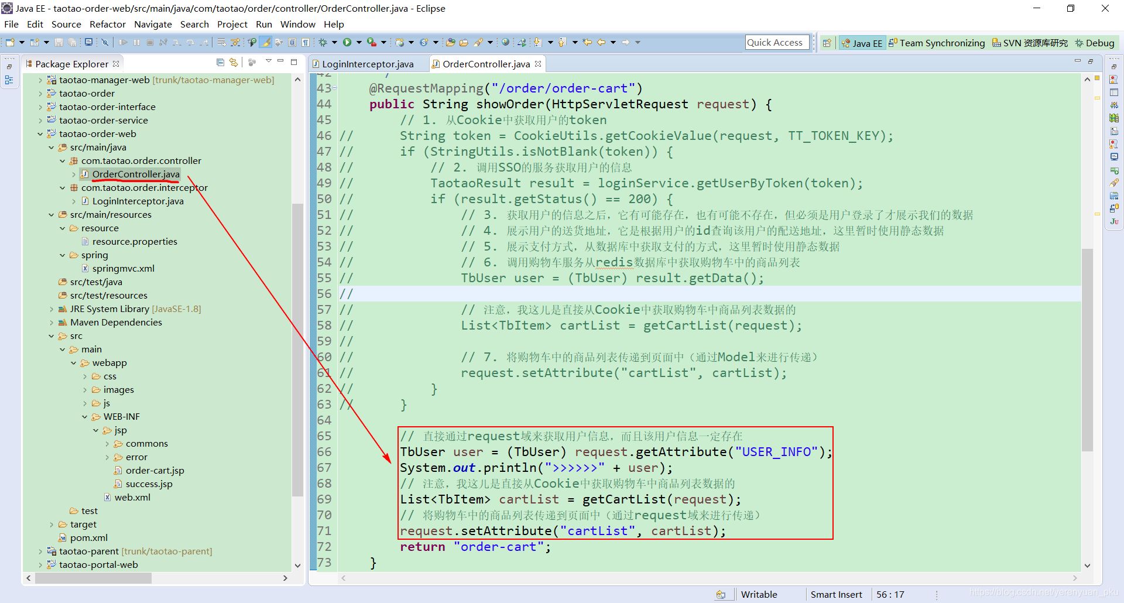Viewport: 1124px width, 603px height.
Task: Click the Forward navigation arrow icon
Action: click(x=626, y=42)
